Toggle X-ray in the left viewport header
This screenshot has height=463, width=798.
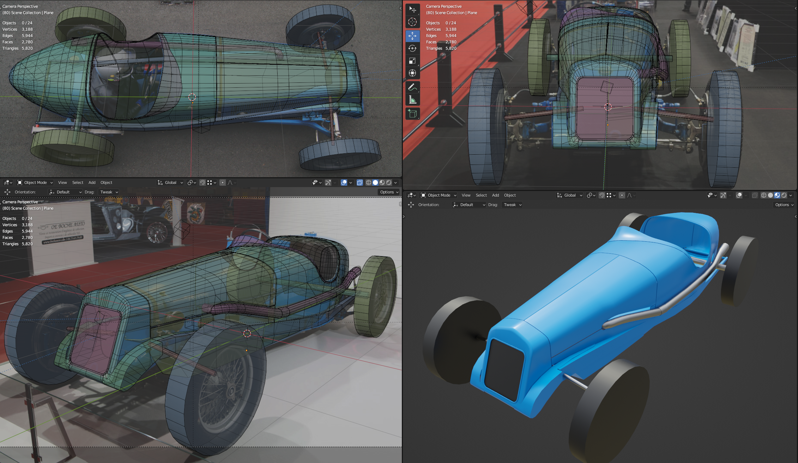click(359, 183)
